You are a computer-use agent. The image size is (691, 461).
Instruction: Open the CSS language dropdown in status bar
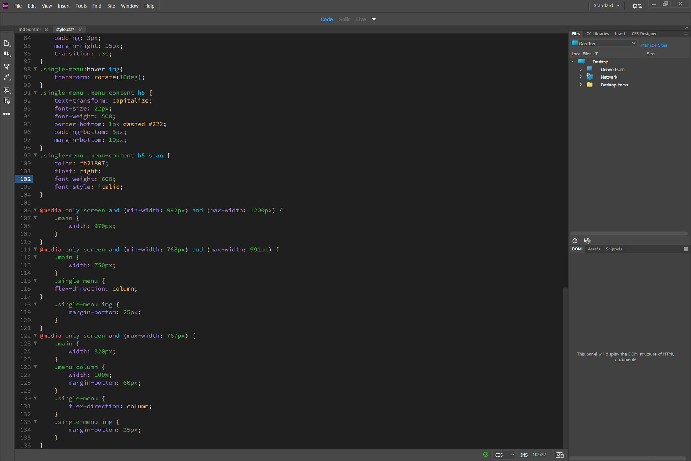(504, 455)
